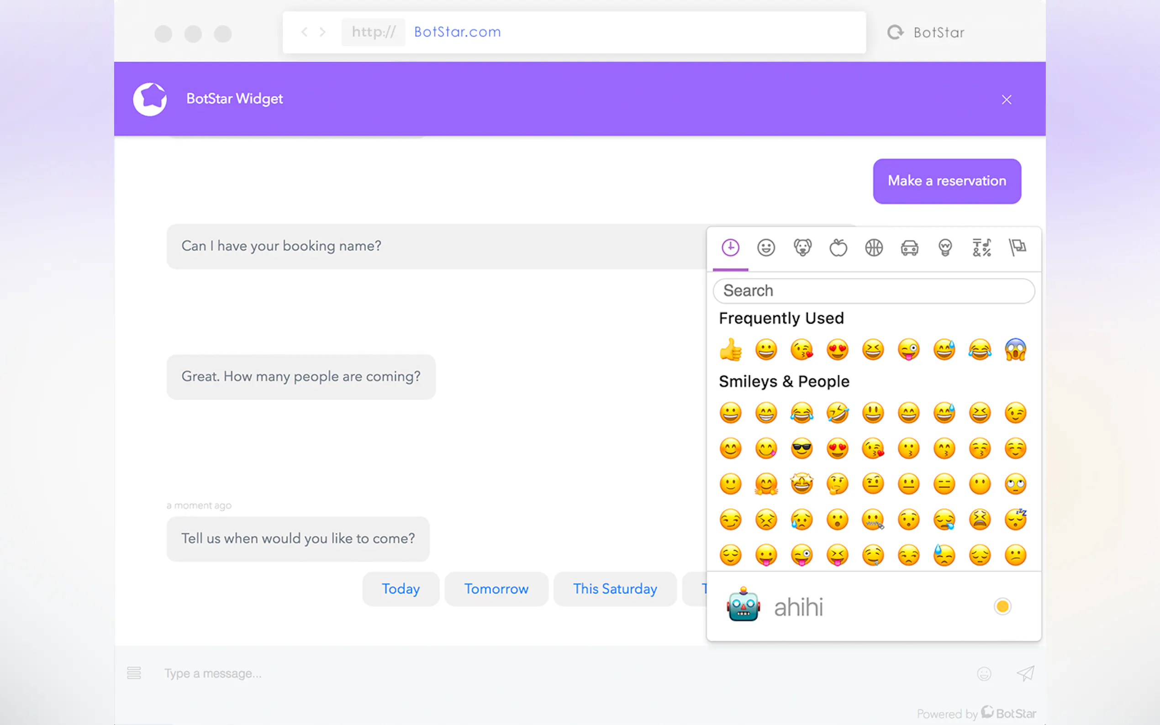Open the Food & Drink emoji category
The image size is (1160, 725).
pos(838,248)
